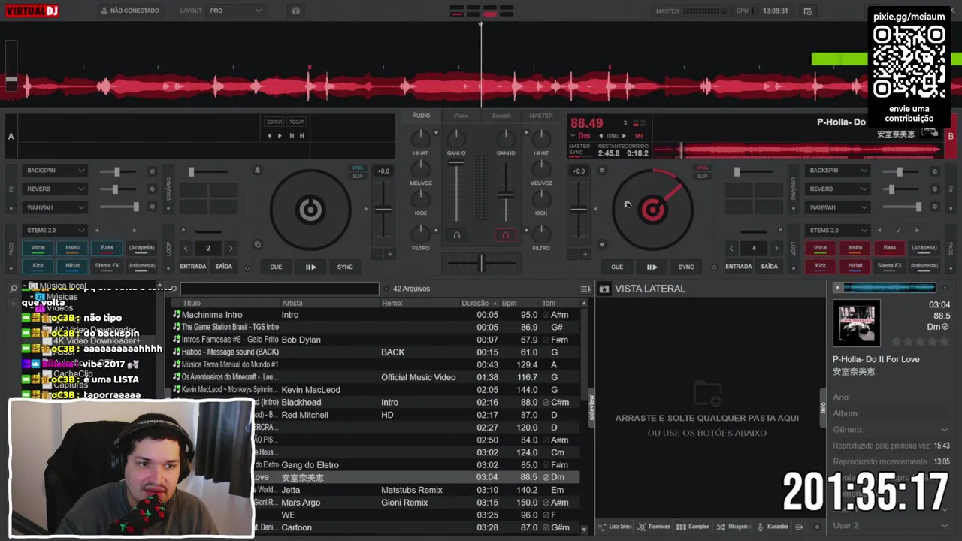
Task: Toggle Instru stem pad on deck B
Action: coord(855,247)
